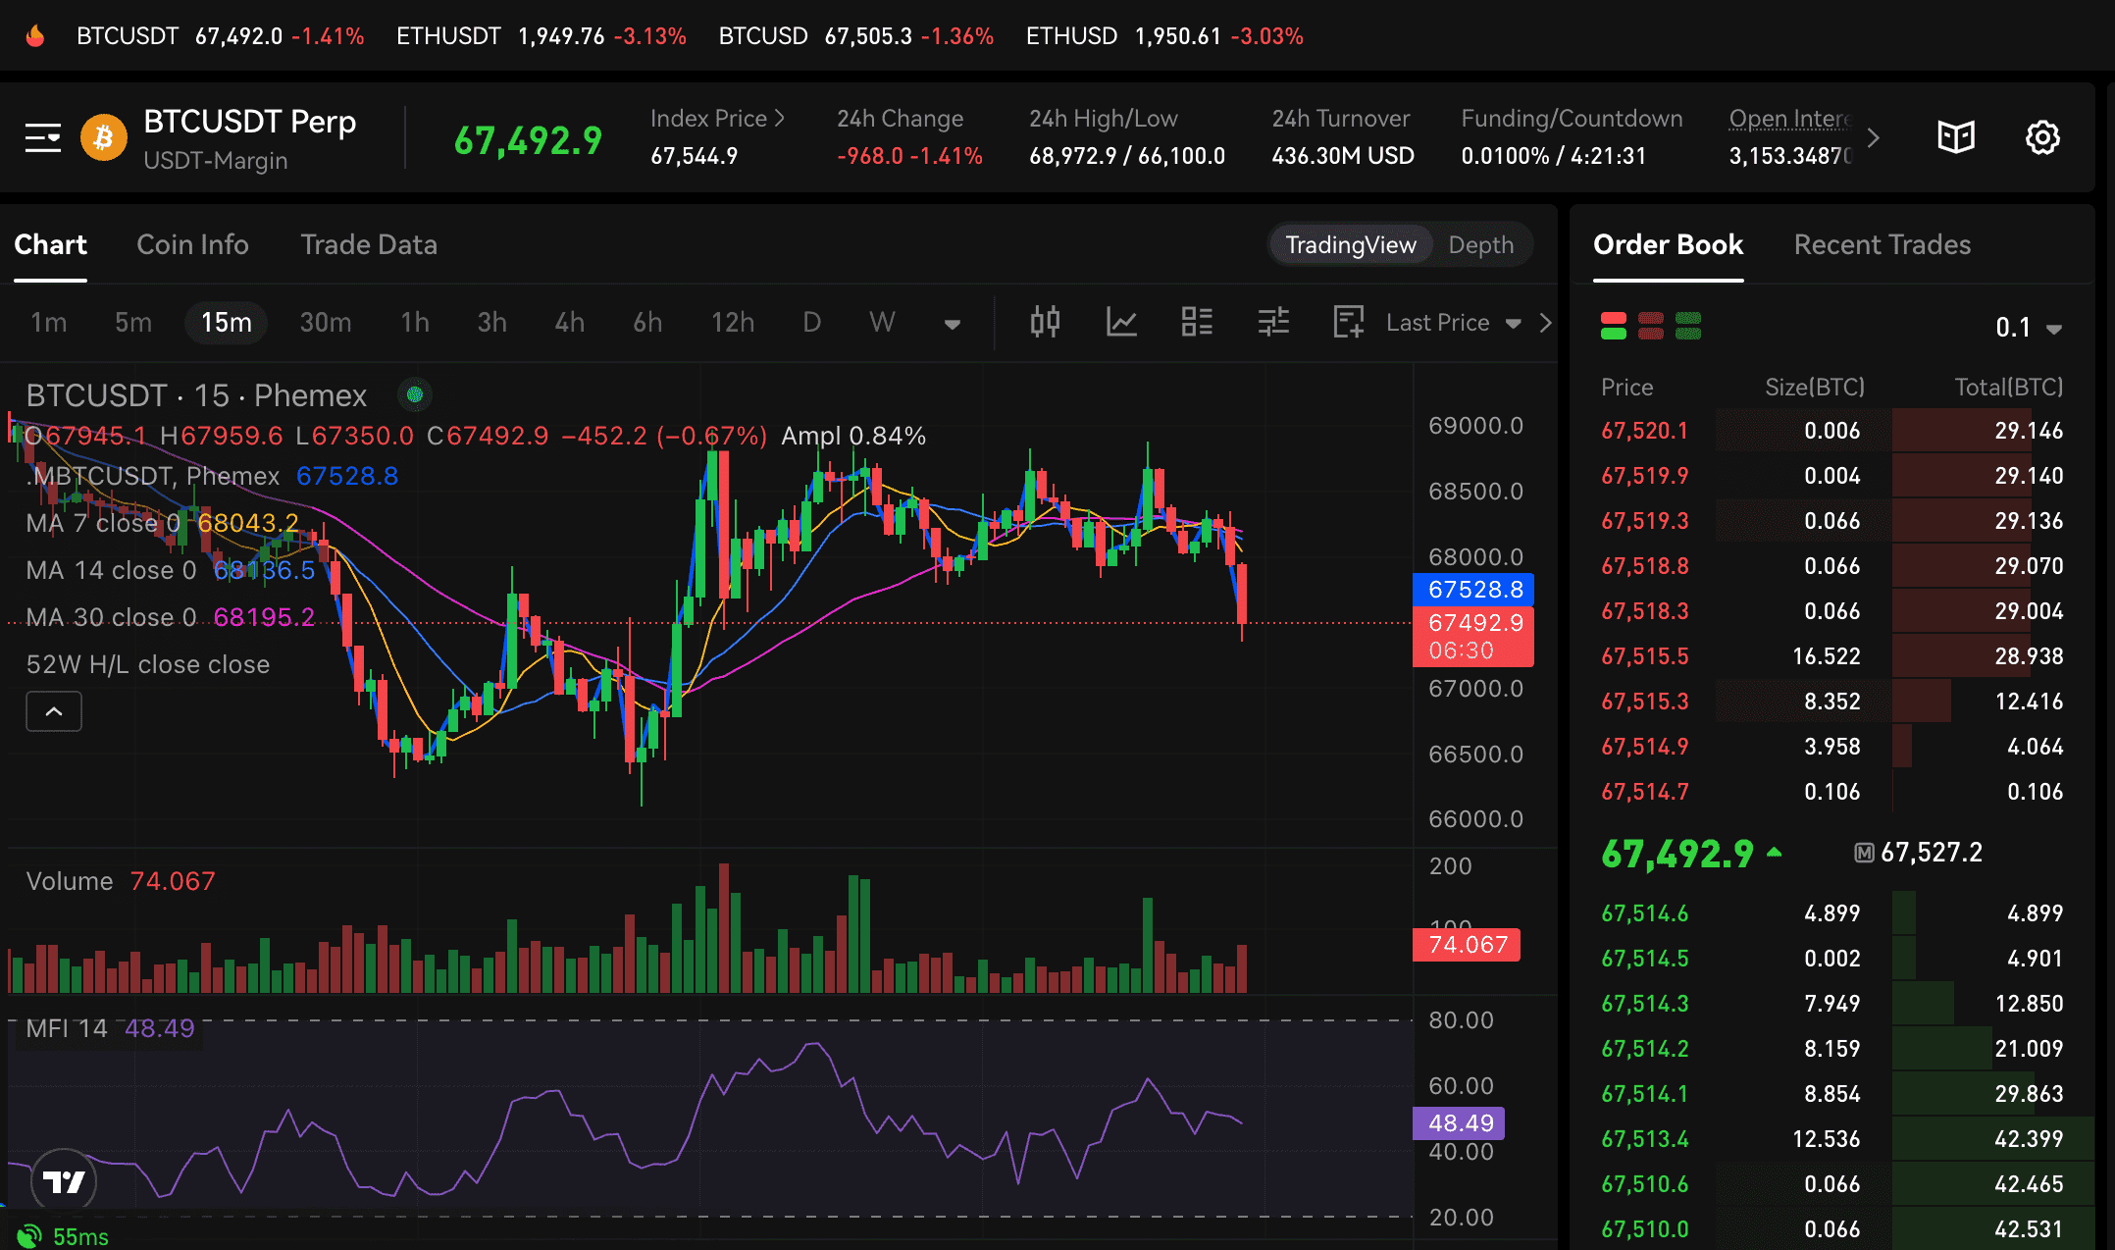
Task: Click the TradingView logo badge
Action: (x=64, y=1181)
